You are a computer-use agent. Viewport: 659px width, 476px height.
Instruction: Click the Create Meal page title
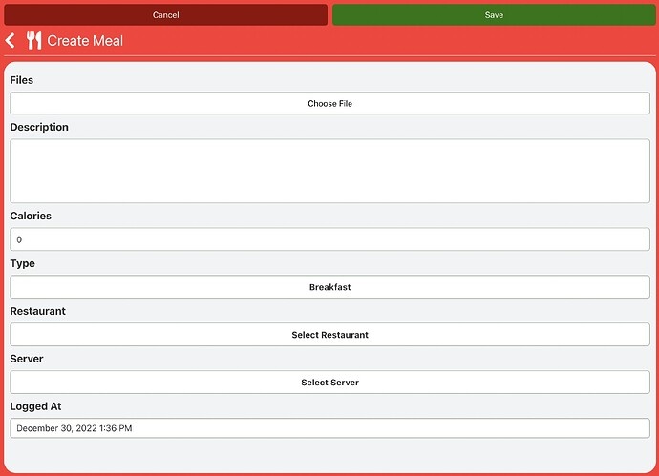point(85,41)
